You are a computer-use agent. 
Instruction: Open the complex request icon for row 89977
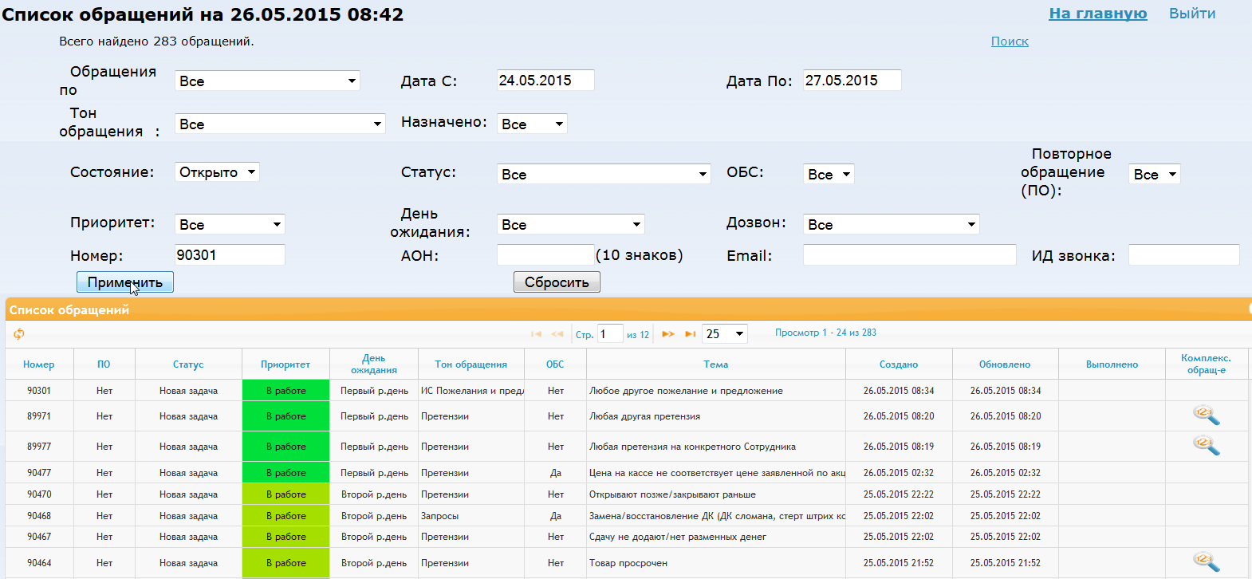point(1206,446)
